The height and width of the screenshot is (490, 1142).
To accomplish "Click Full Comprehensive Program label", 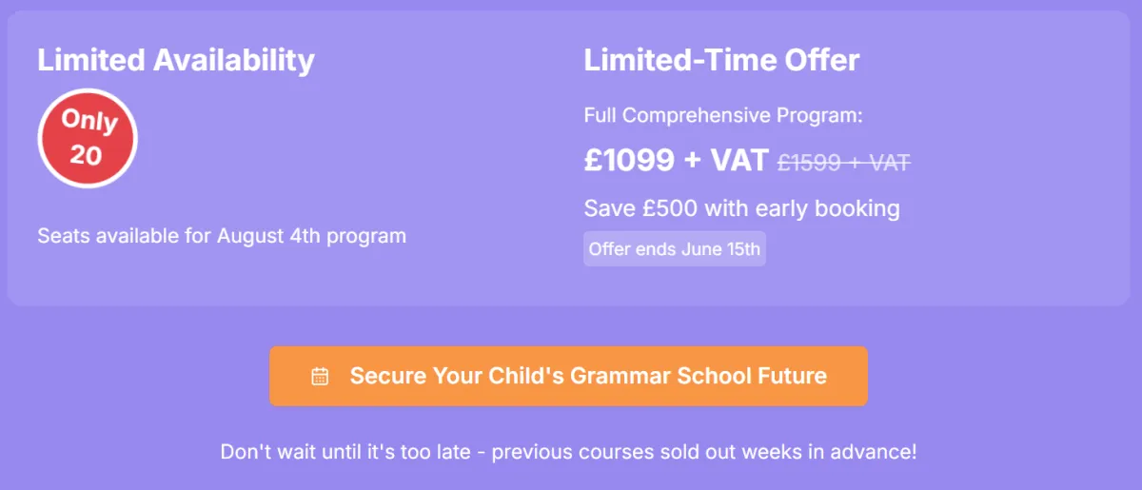I will coord(723,116).
